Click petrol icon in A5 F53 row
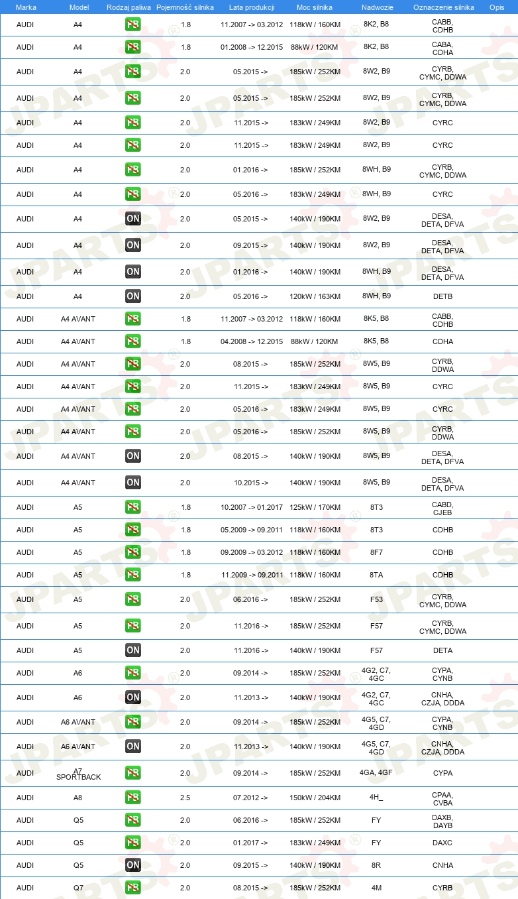Screen dimensions: 518x899 click(x=133, y=599)
